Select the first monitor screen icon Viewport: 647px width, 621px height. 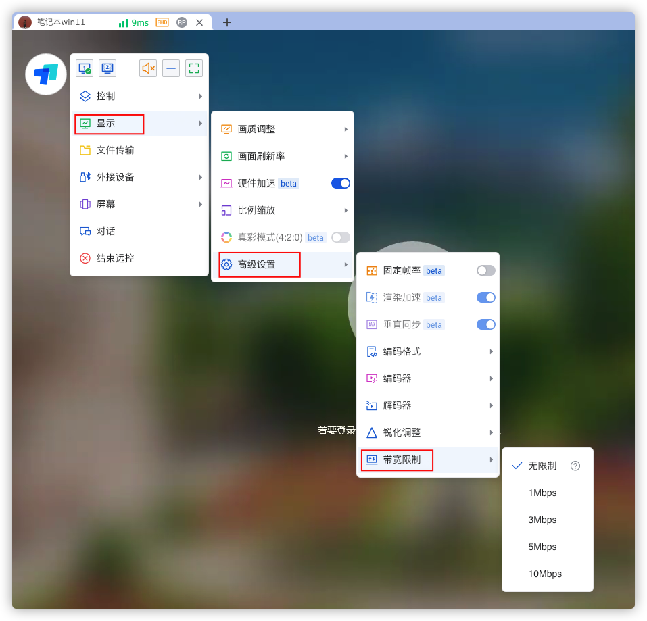[85, 68]
